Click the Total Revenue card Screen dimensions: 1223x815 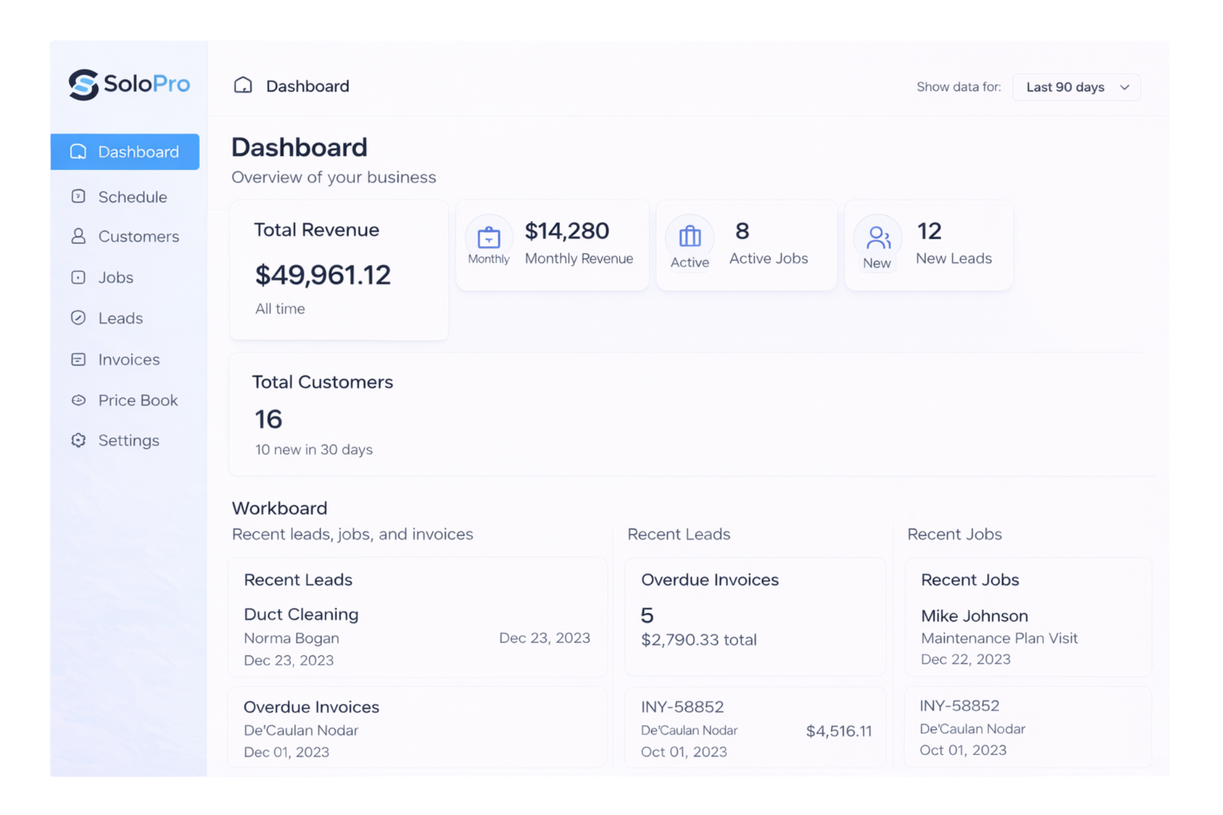339,270
